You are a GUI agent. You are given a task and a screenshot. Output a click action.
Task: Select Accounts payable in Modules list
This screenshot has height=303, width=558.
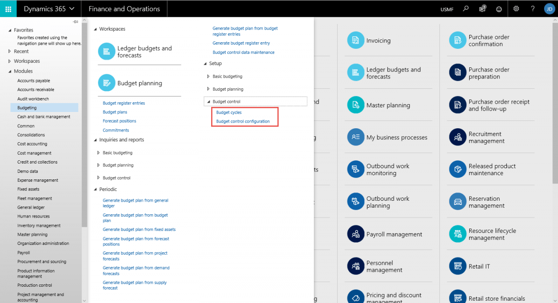(33, 81)
